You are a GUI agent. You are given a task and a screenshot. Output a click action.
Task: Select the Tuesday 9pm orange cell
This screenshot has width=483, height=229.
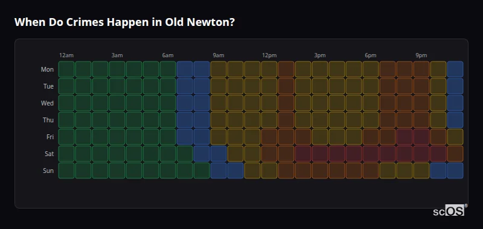[x=421, y=86]
